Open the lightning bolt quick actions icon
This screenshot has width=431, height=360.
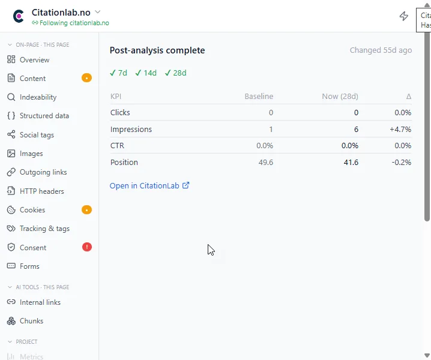coord(404,16)
